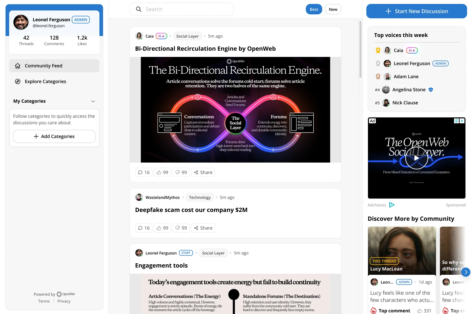Open the Community Feed home icon
This screenshot has height=314, width=471.
click(x=18, y=66)
